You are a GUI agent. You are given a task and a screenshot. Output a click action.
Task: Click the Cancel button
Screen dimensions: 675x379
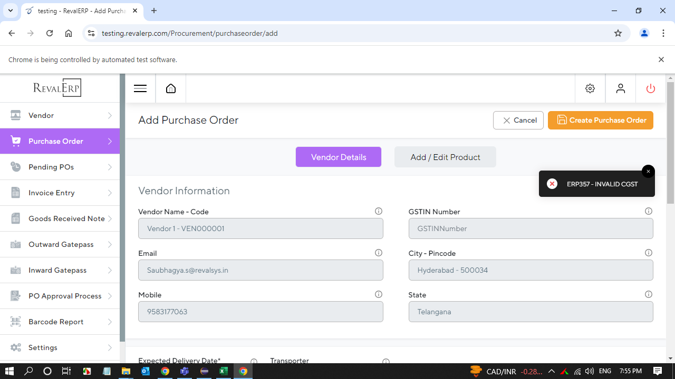coord(518,120)
